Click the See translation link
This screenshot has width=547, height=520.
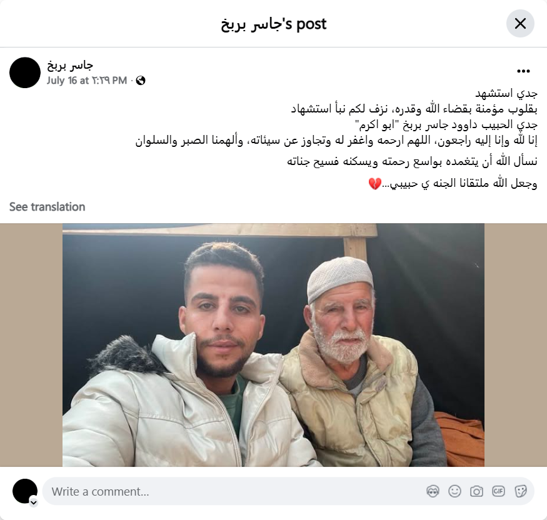[x=47, y=207]
